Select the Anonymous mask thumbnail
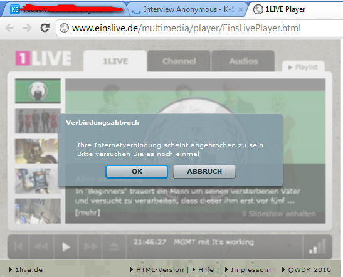This screenshot has height=277, width=343. click(38, 91)
